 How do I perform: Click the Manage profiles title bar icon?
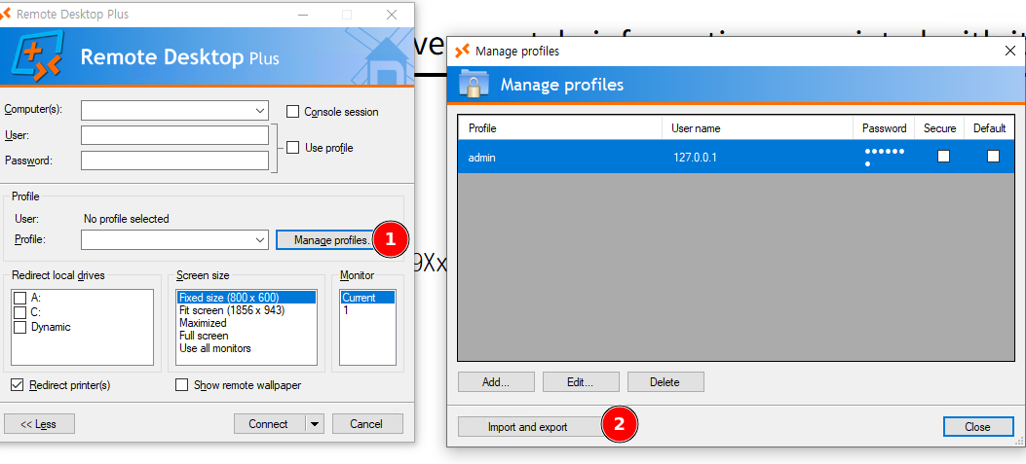463,51
